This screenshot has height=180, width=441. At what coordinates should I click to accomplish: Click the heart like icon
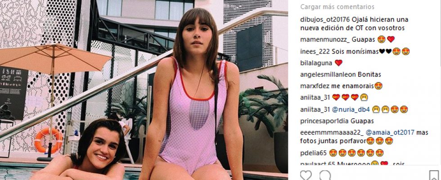point(306,175)
